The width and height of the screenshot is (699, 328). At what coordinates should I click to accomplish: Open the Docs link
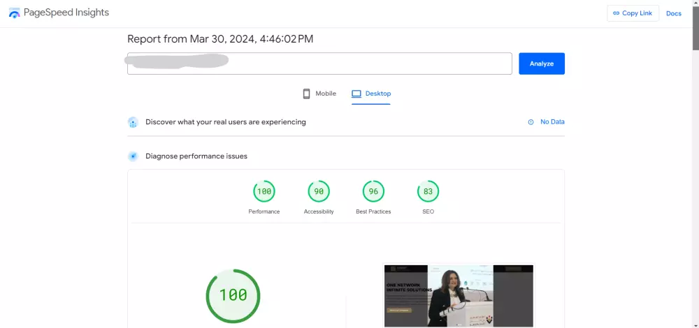674,13
